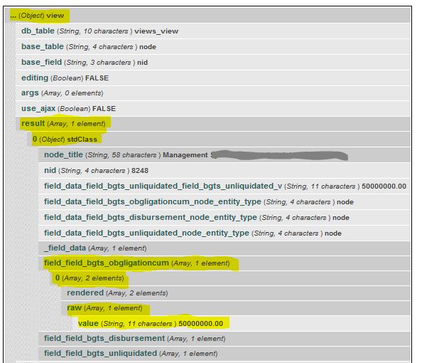The height and width of the screenshot is (363, 422).
Task: Expand the '_field_data (Array, 1 element)' row
Action: tap(224, 248)
